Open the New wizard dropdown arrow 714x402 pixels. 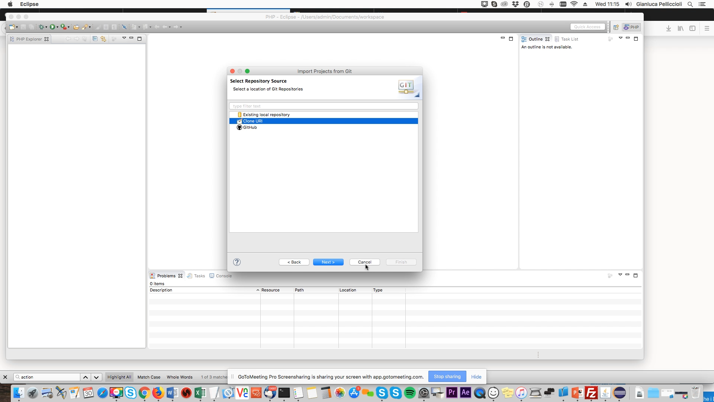[x=17, y=27]
